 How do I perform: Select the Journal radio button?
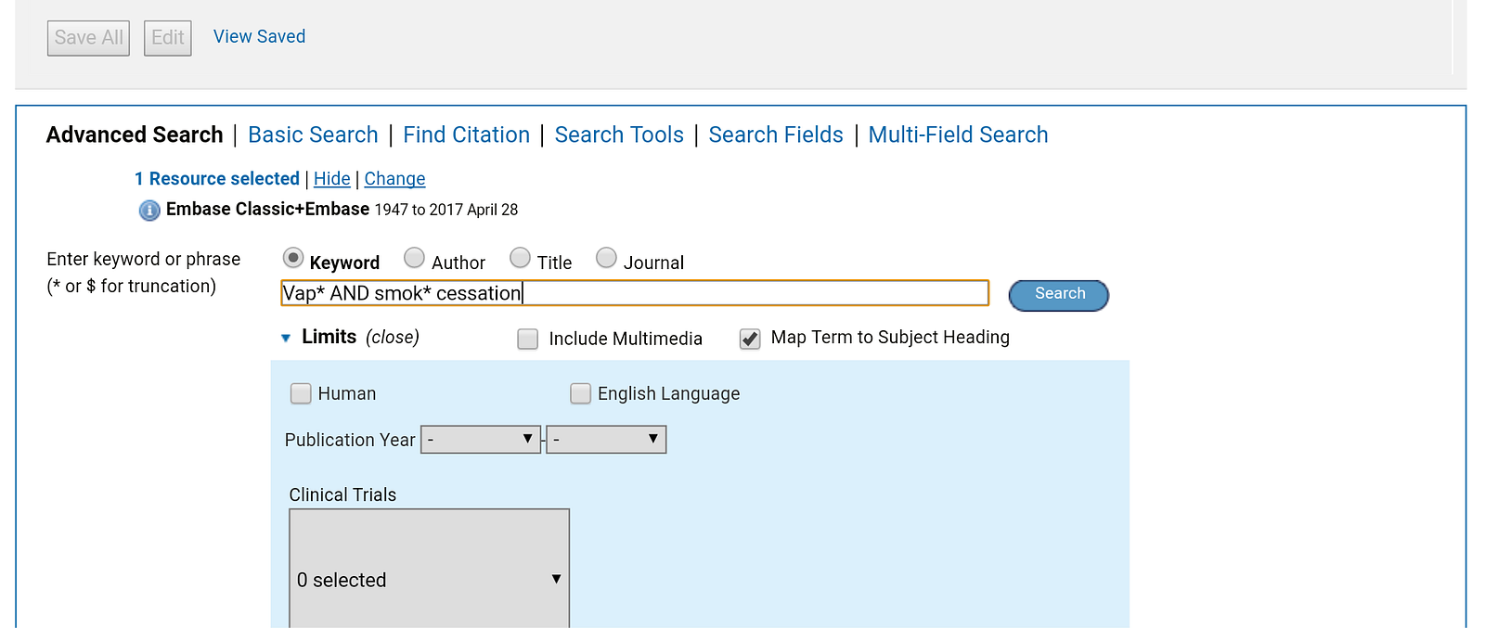click(606, 258)
